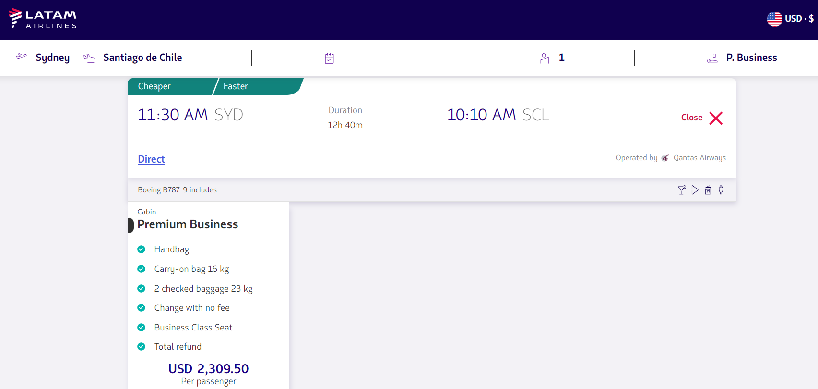Select the Cheaper tag label
The height and width of the screenshot is (389, 818).
tap(154, 86)
